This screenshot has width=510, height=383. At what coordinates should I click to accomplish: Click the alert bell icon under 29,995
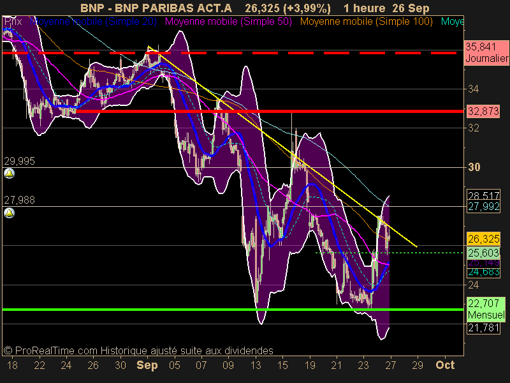(9, 174)
